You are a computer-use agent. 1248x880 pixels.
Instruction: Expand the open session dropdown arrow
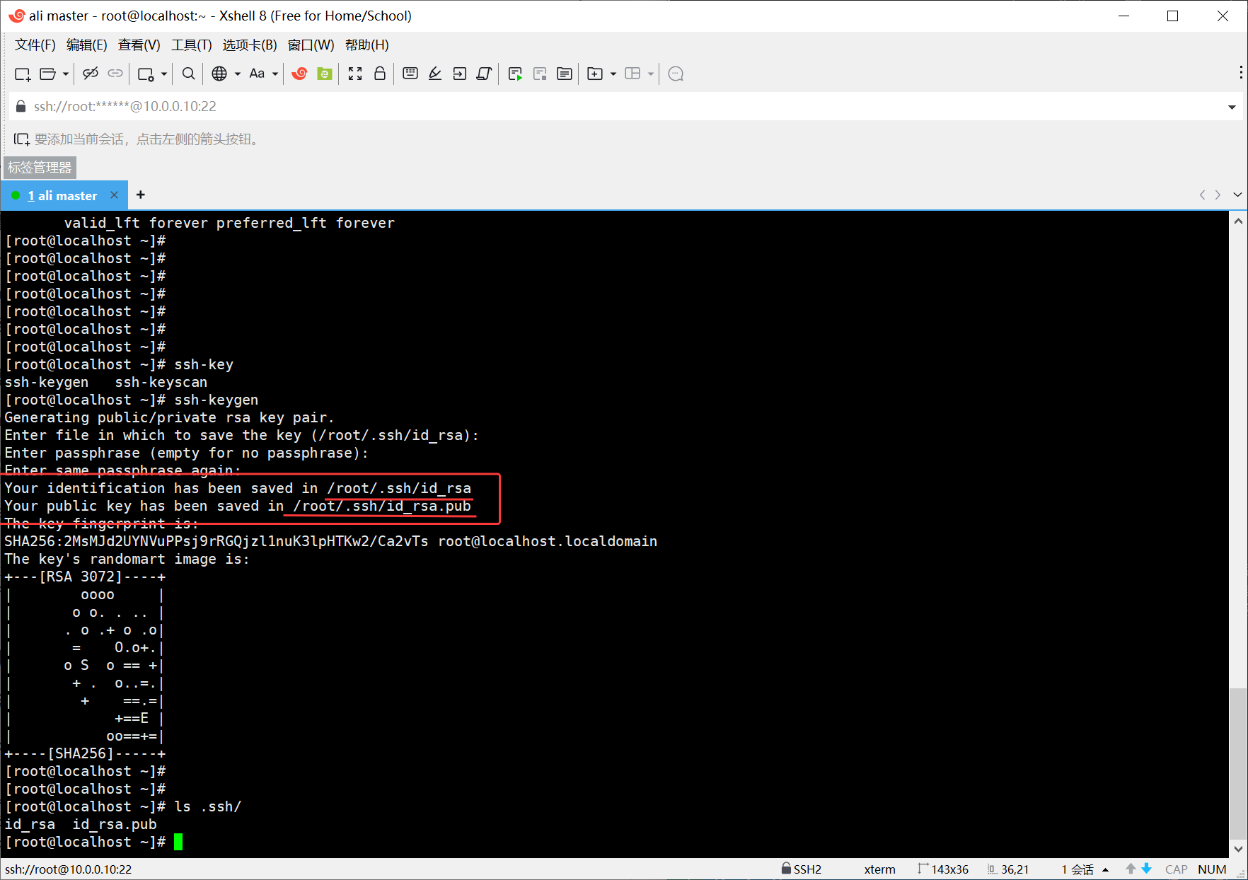tap(66, 74)
